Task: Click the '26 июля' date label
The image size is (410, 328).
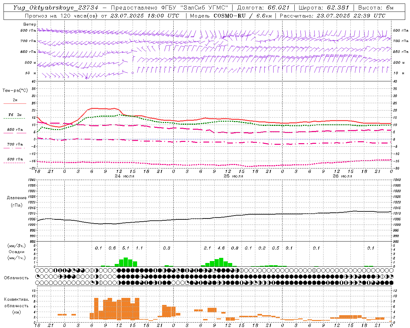Action: pos(342,176)
